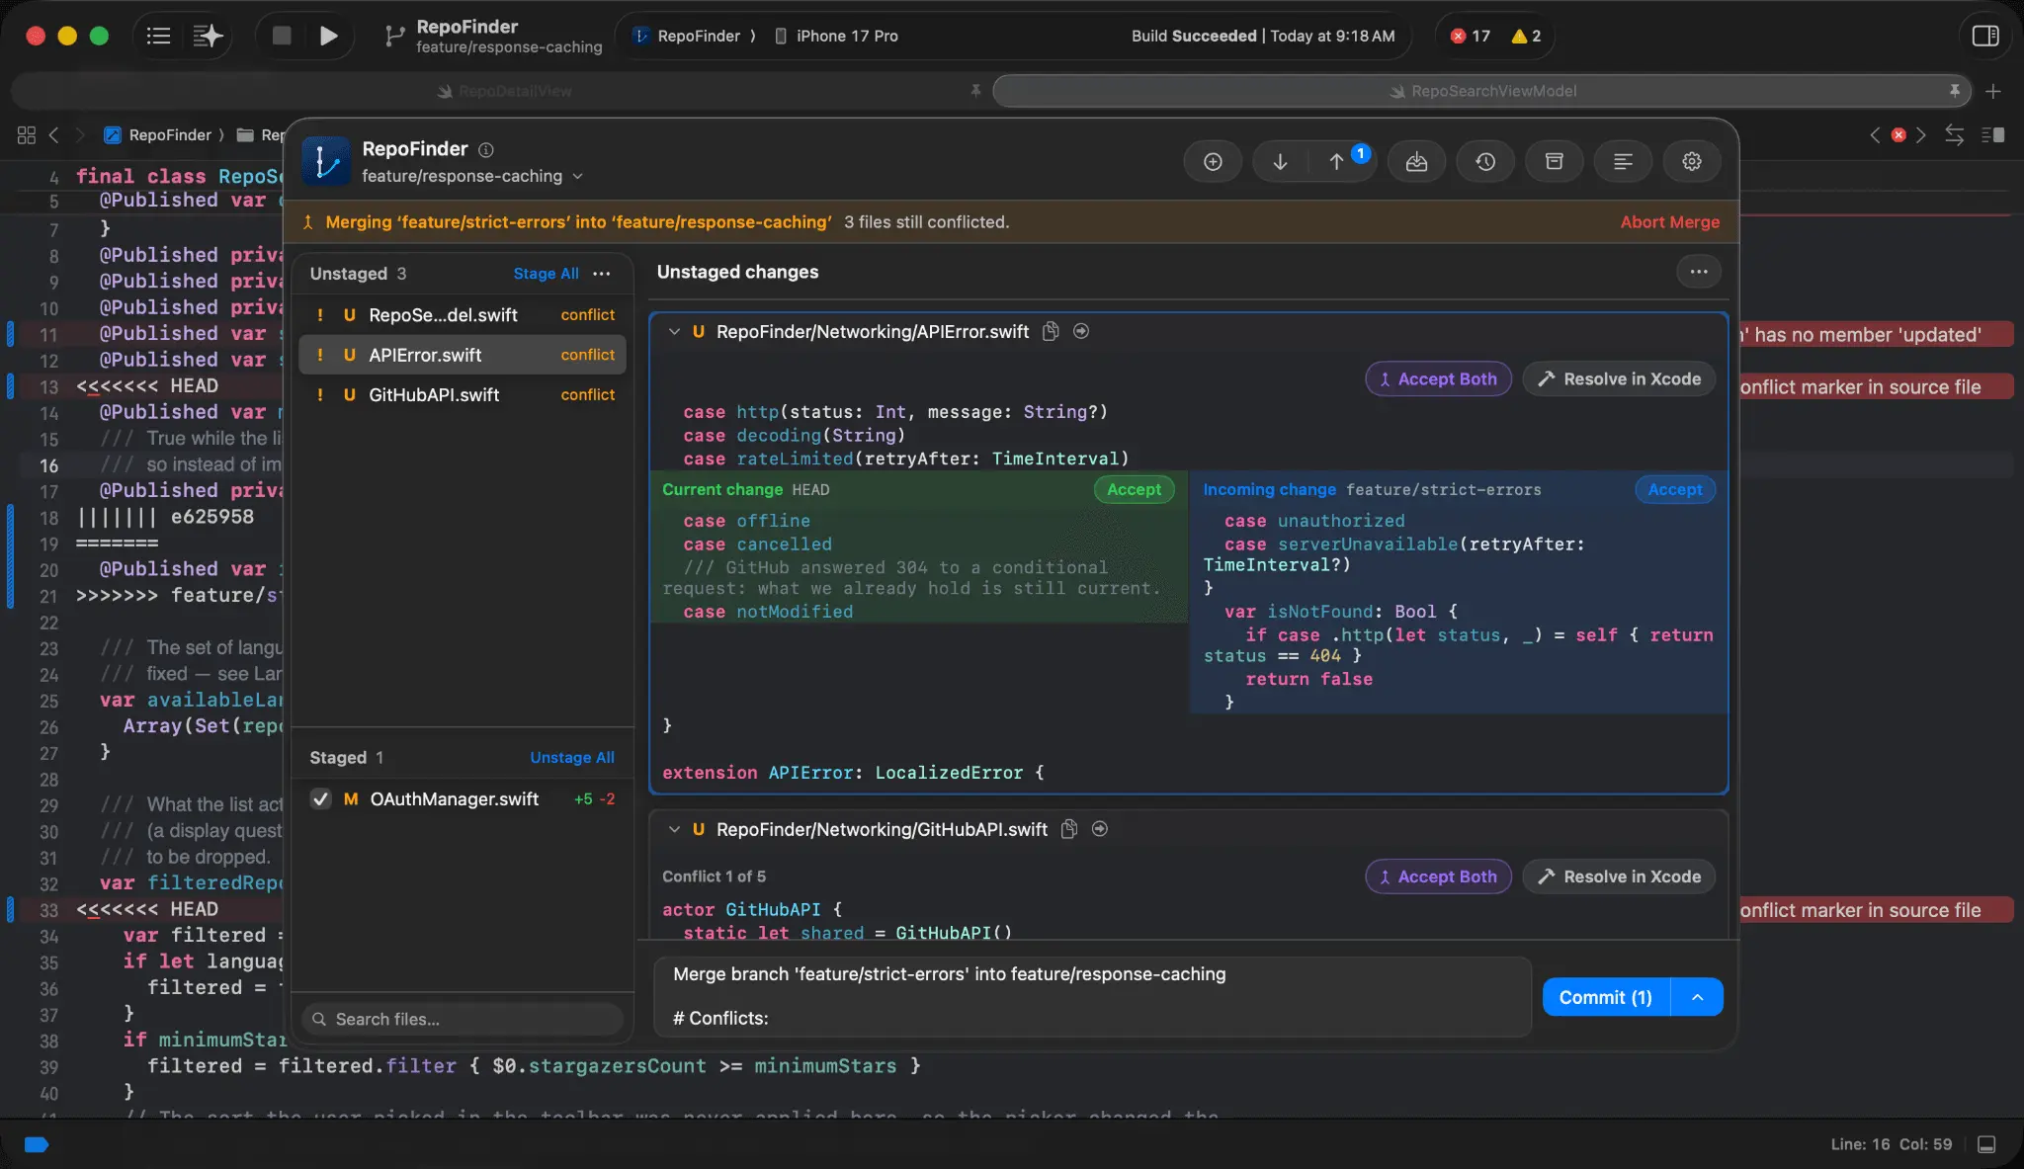The width and height of the screenshot is (2024, 1169).
Task: Click Stage All
Action: click(x=546, y=274)
